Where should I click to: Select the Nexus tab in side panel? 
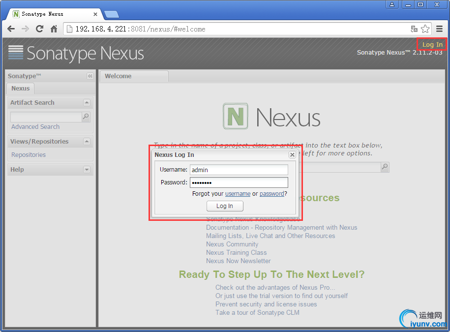pyautogui.click(x=20, y=89)
